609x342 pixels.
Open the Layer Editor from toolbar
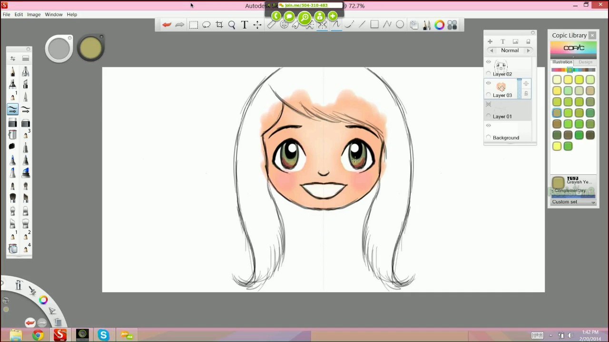click(x=413, y=25)
